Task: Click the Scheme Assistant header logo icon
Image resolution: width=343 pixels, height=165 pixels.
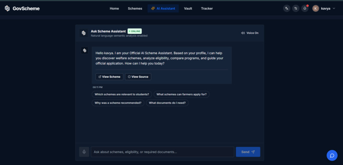Action: [83, 33]
